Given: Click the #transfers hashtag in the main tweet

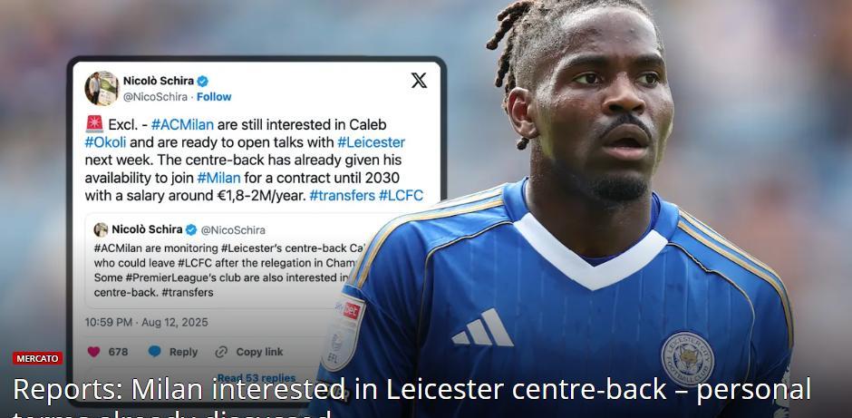Looking at the screenshot, I should pos(343,196).
